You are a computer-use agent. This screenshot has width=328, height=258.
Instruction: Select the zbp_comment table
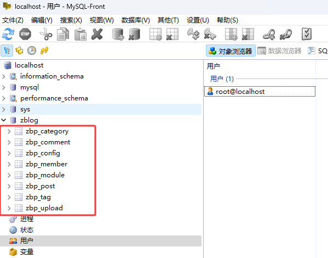(x=48, y=142)
